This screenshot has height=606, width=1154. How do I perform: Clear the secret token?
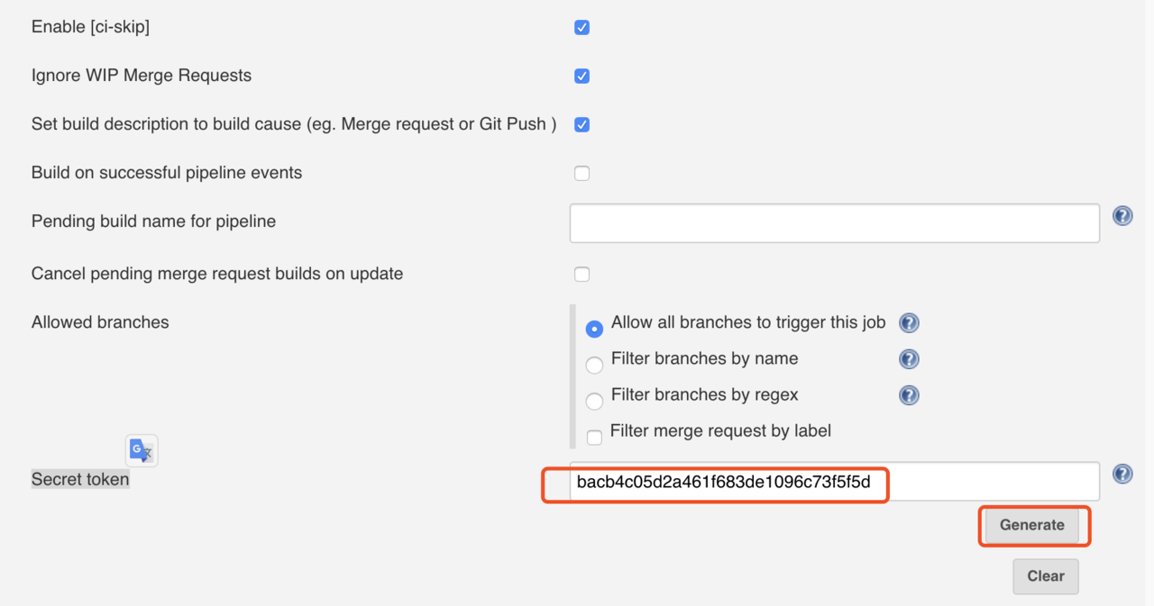tap(1046, 576)
